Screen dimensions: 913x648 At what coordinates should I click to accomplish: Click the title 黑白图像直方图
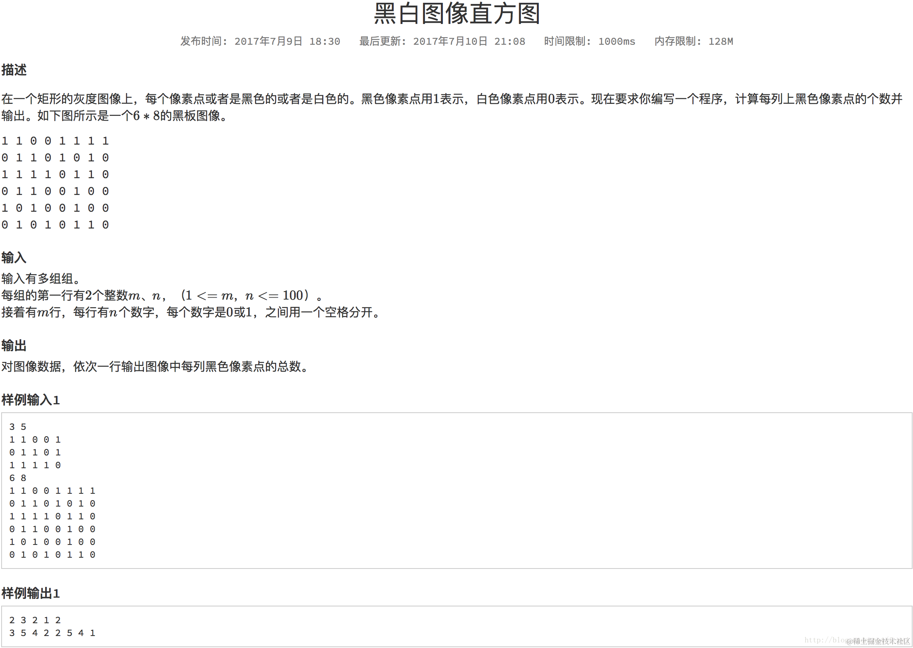pos(456,14)
